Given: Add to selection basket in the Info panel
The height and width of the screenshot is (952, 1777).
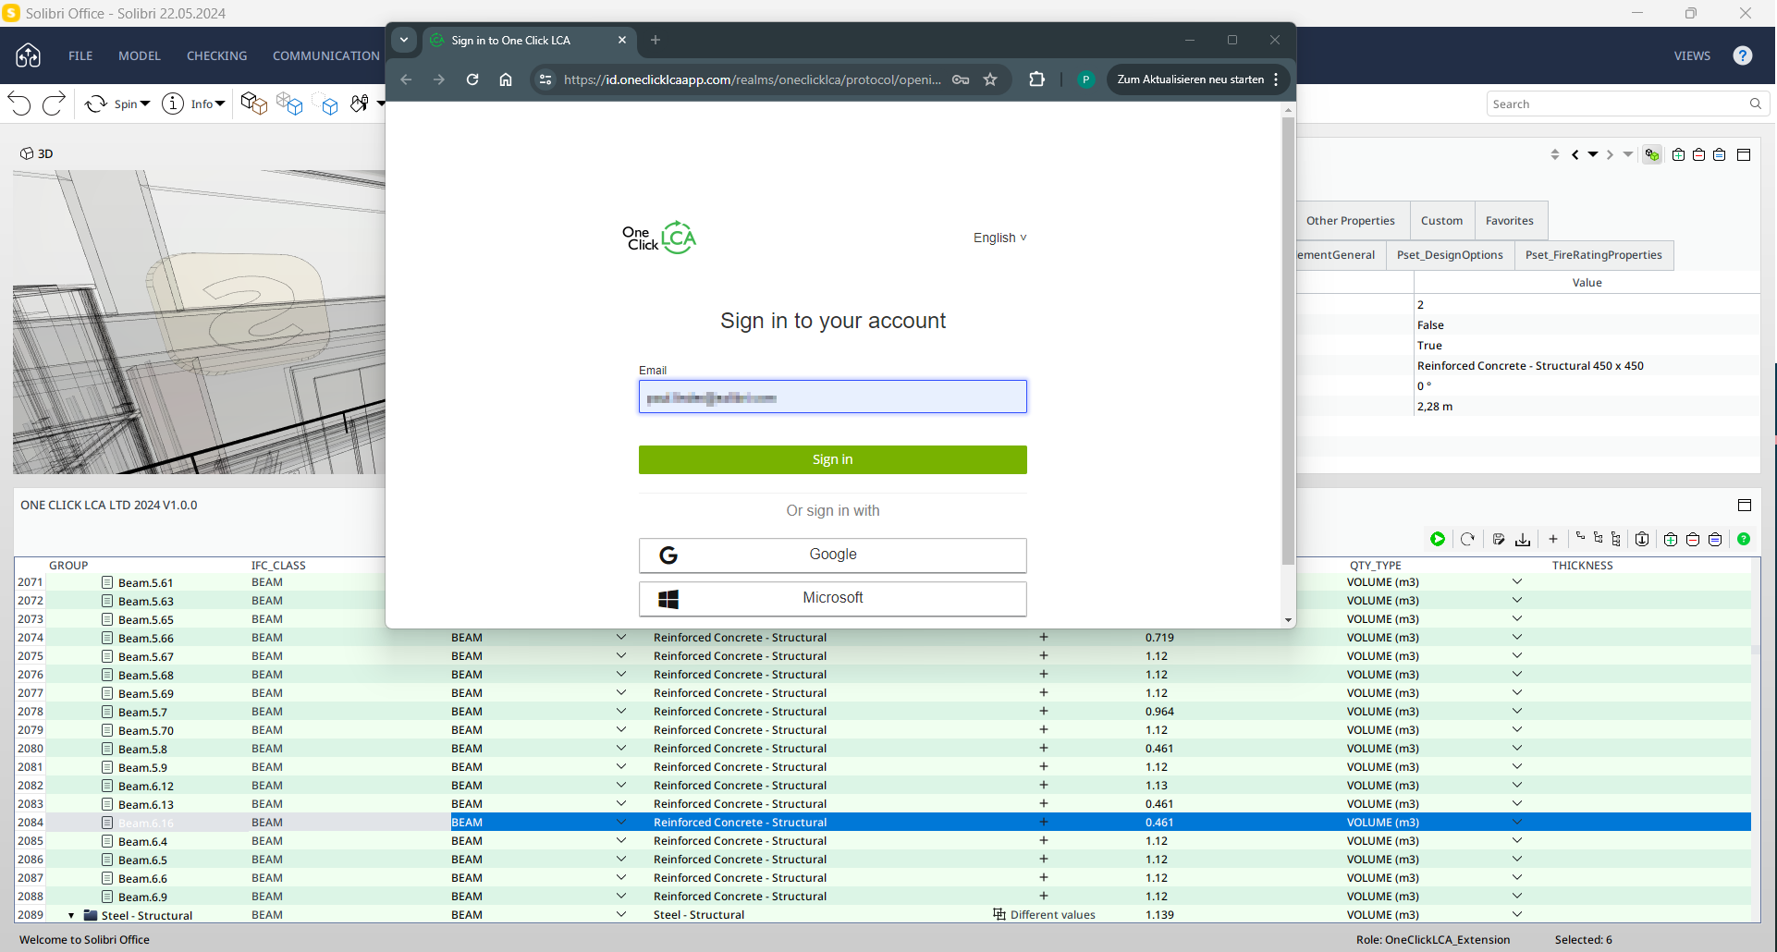Looking at the screenshot, I should point(1678,154).
